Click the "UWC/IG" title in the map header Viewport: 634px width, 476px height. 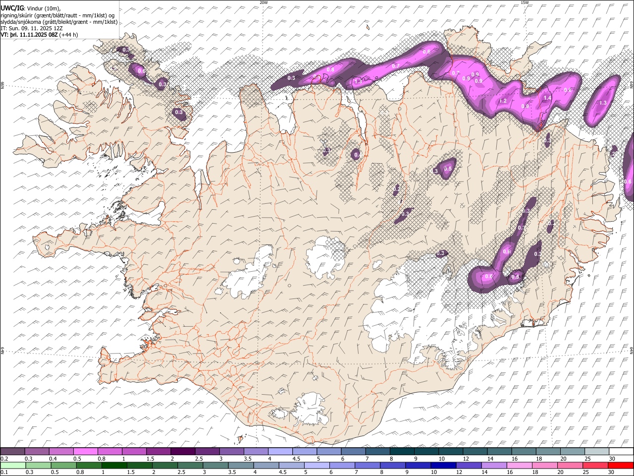click(12, 8)
